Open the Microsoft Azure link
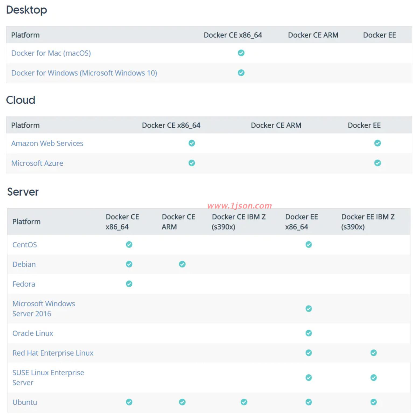The height and width of the screenshot is (417, 413). (37, 163)
